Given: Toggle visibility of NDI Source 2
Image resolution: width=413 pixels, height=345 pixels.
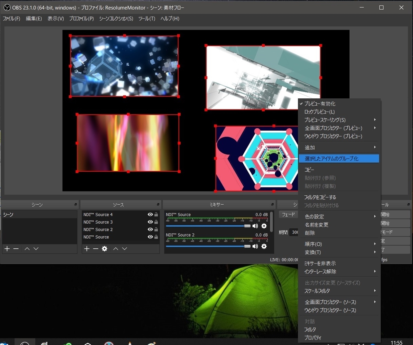Looking at the screenshot, I should [x=150, y=230].
